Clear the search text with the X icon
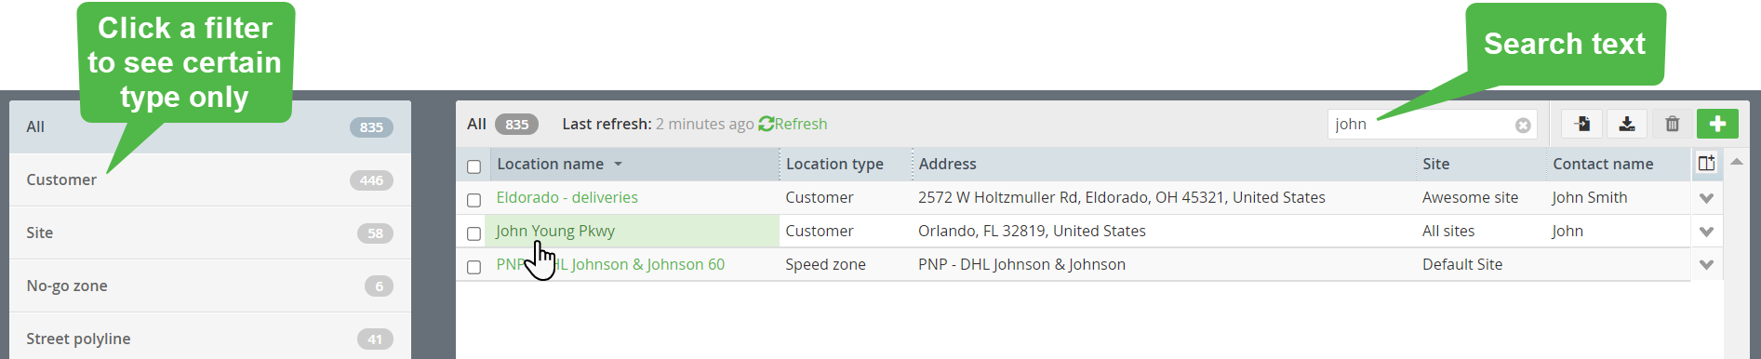1761x359 pixels. [1523, 125]
